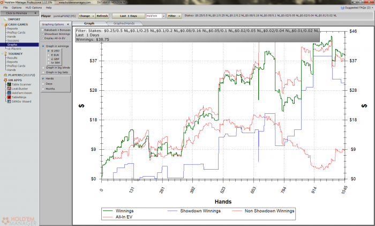375x226 pixels.
Task: Select $ USD currency radio button
Action: point(49,51)
